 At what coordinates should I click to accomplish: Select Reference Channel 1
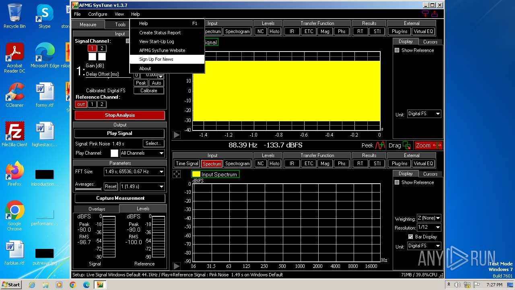coord(92,104)
